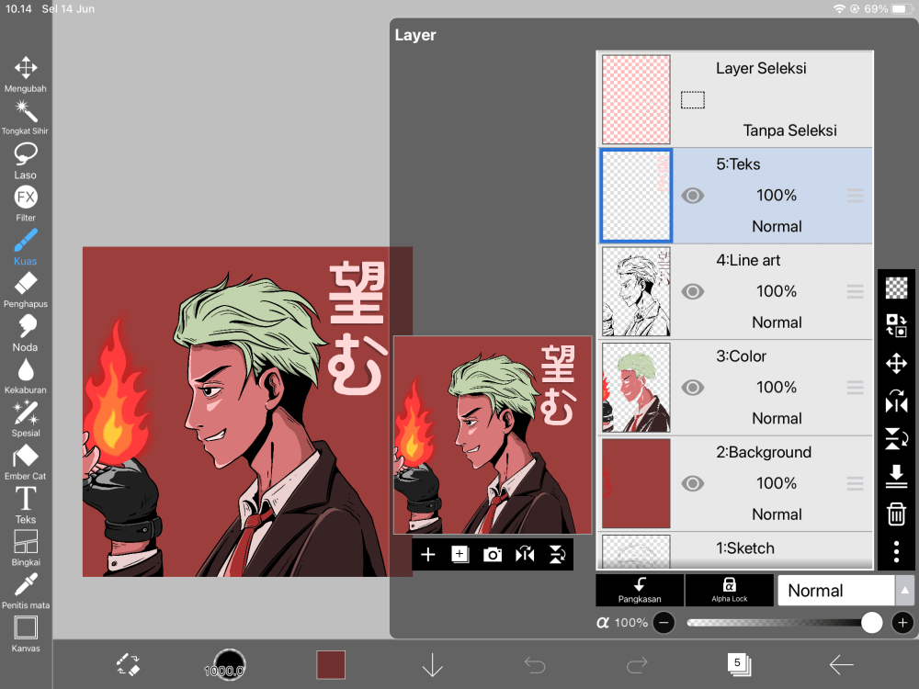919x689 pixels.
Task: Tap the down arrow in bottom bar
Action: pyautogui.click(x=433, y=665)
